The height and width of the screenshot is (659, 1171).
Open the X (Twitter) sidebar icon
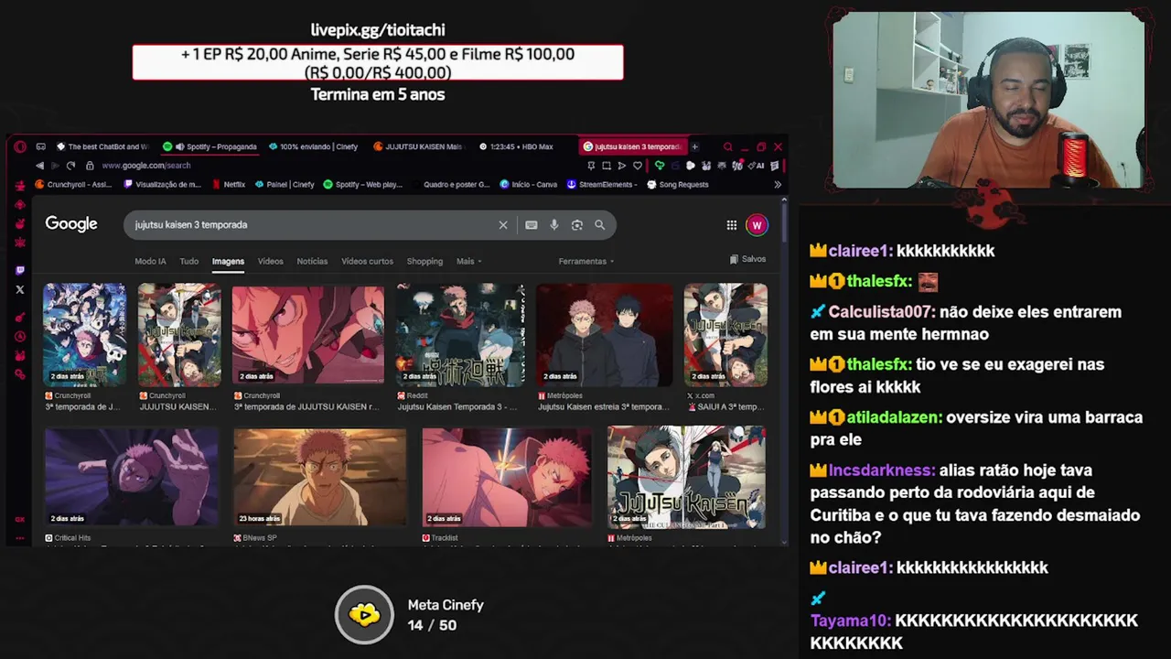point(20,289)
